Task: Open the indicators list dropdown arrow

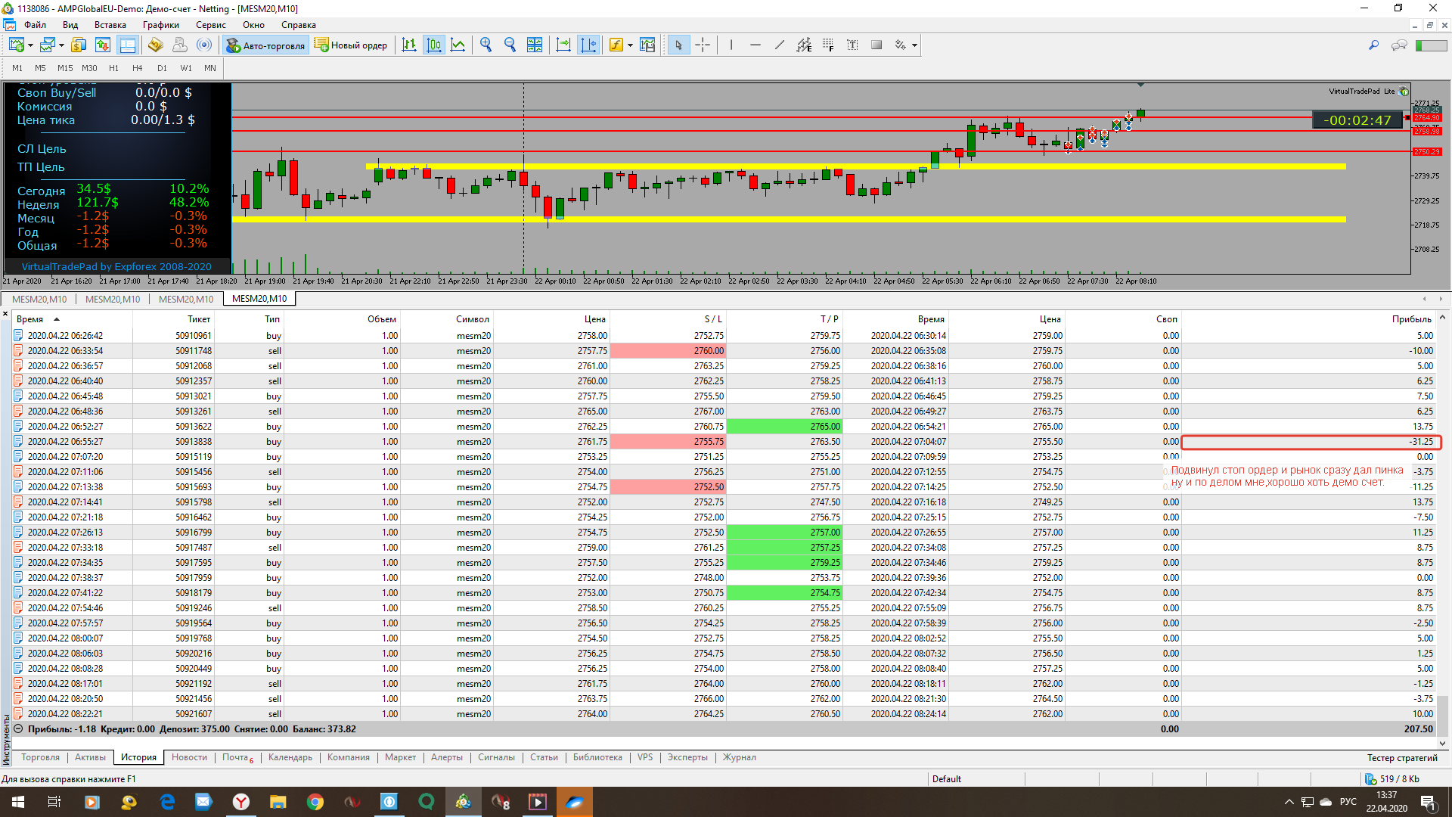Action: point(630,45)
